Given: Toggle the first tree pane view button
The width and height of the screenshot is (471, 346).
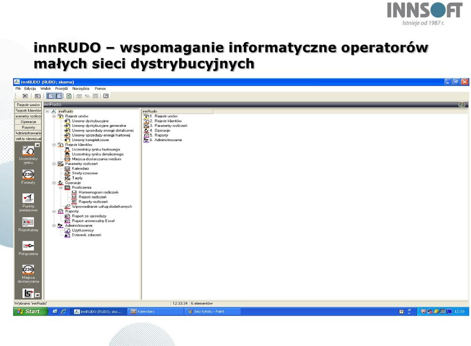Looking at the screenshot, I should coord(51,96).
